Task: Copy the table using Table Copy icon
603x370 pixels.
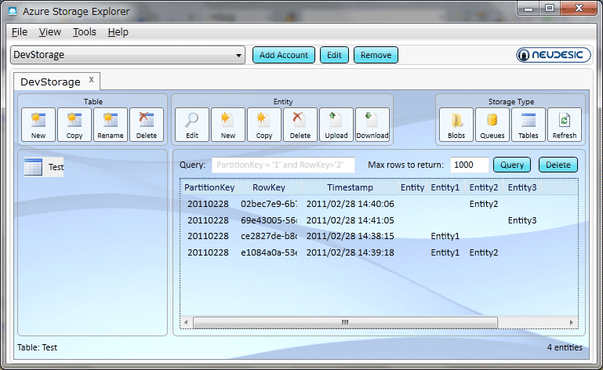Action: click(x=74, y=125)
